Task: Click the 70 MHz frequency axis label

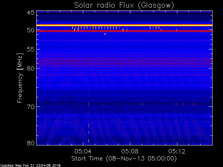Action: (31, 107)
